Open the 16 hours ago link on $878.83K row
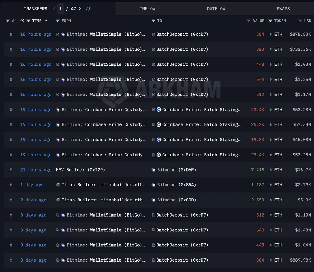 [x=36, y=35]
